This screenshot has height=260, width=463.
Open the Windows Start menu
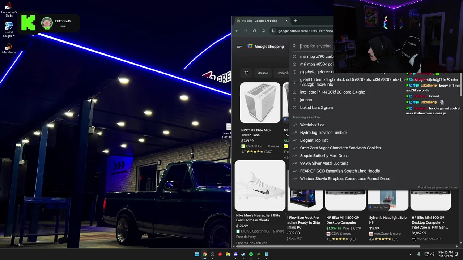(197, 254)
